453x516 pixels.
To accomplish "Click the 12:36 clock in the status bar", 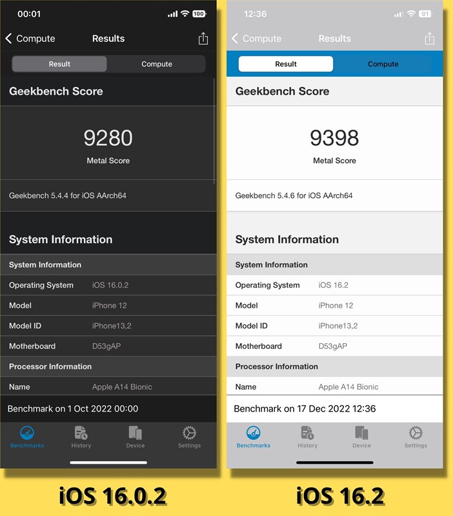I will coord(255,14).
